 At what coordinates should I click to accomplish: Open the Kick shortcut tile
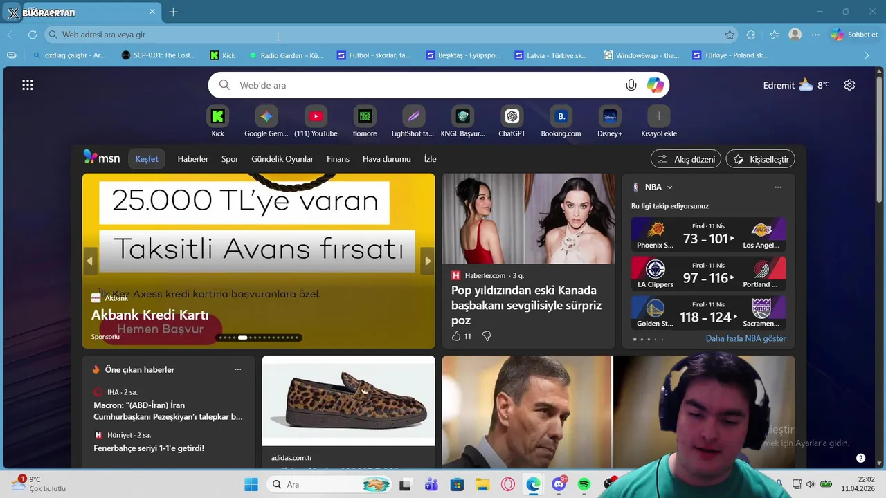pyautogui.click(x=218, y=116)
